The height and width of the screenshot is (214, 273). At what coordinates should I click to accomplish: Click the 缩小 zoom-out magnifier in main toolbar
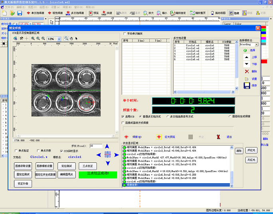tap(159, 13)
